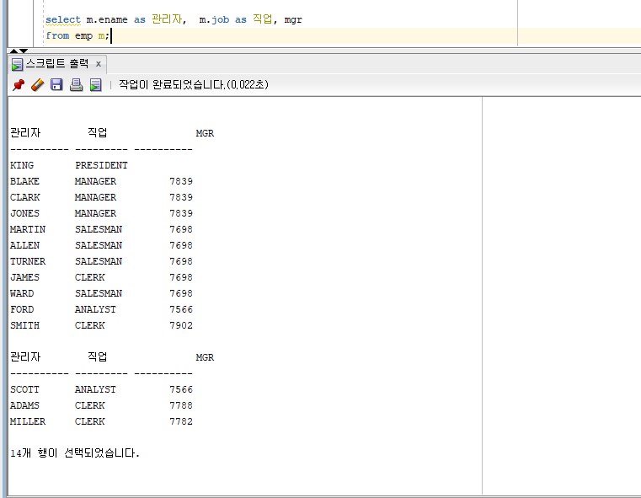Click the 'from' keyword in the editor
641x498 pixels.
57,36
